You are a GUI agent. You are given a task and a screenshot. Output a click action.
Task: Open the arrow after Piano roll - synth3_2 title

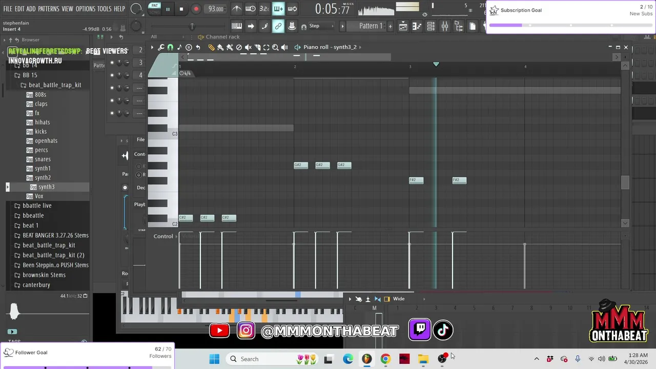[x=360, y=47]
